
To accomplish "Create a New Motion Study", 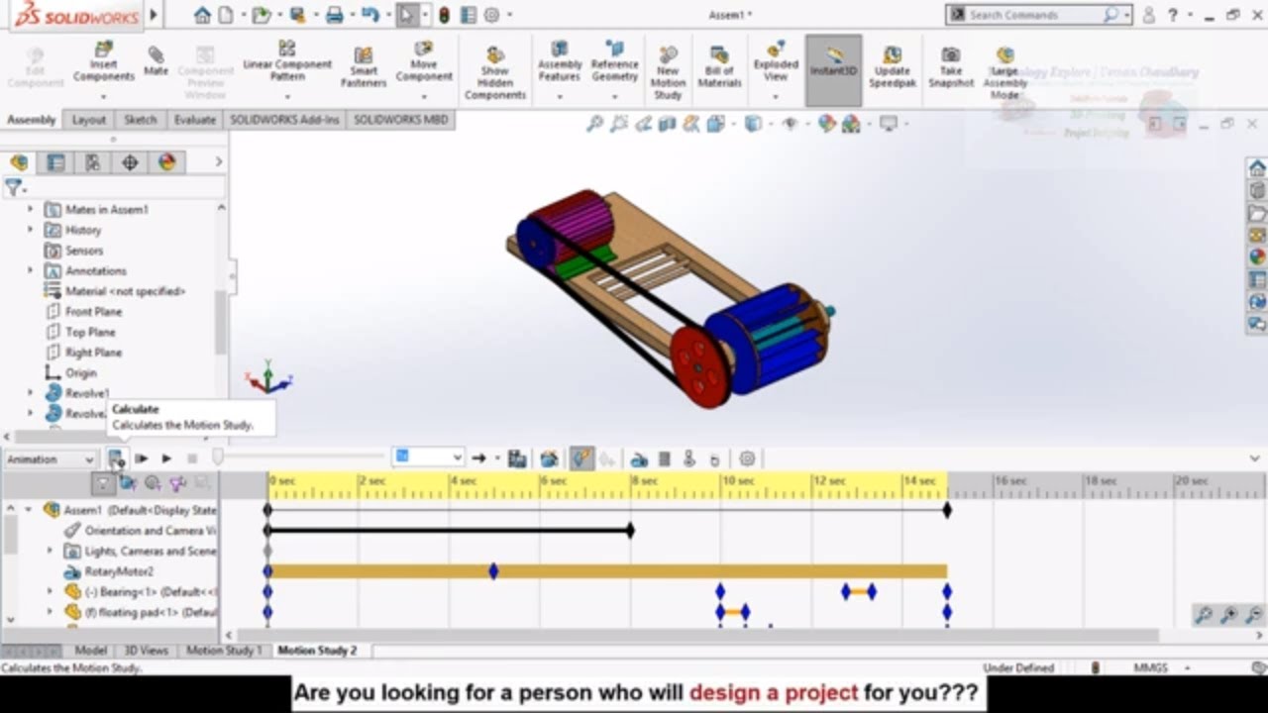I will 668,71.
